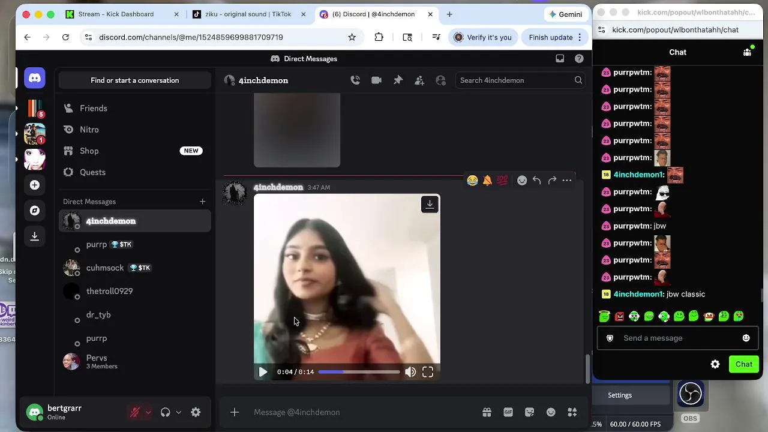Click the Finish update button

(x=551, y=37)
